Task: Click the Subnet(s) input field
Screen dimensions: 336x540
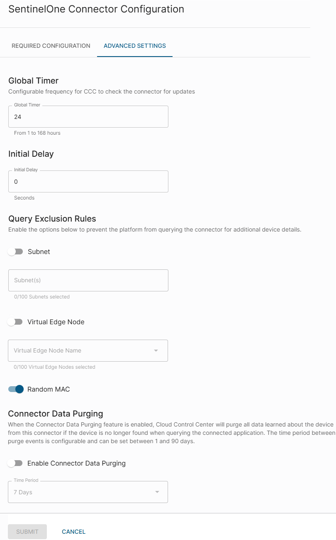Action: click(88, 280)
